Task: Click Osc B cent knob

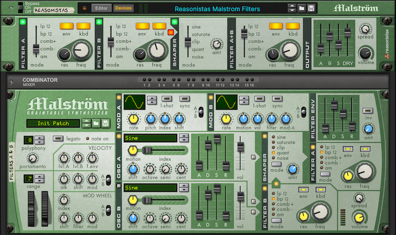Action: [x=181, y=218]
